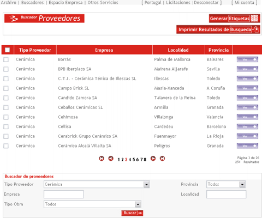The image size is (262, 218).
Task: Go to results page 6
Action: click(x=138, y=160)
